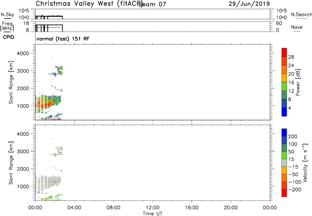Click the date '29/Jun/2019'

tap(249, 4)
